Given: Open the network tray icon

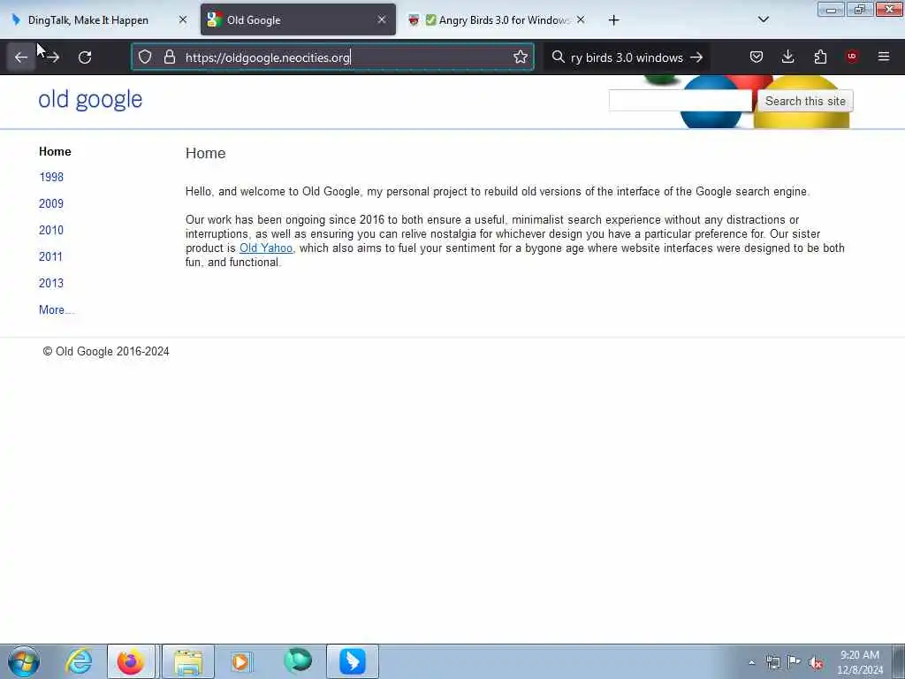Looking at the screenshot, I should pyautogui.click(x=772, y=662).
